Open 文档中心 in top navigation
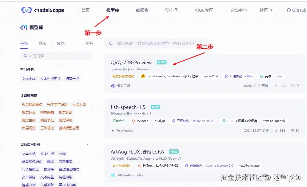 [239, 10]
